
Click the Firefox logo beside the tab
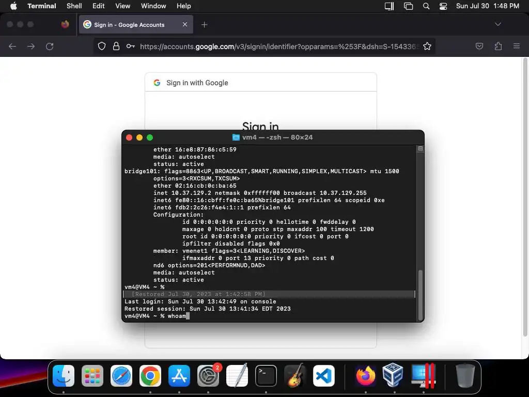(x=65, y=24)
